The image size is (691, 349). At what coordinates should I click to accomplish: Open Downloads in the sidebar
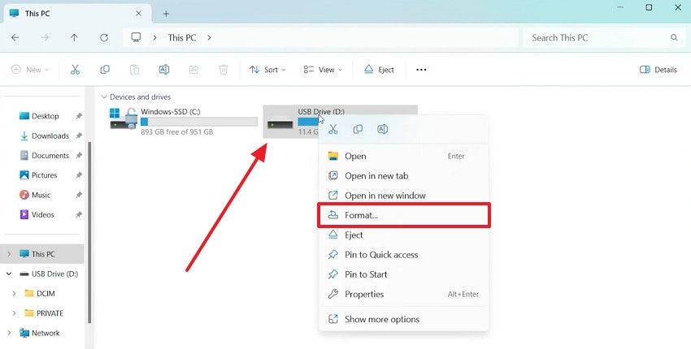tap(43, 136)
